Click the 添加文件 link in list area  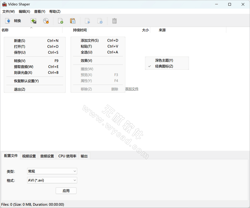(x=132, y=89)
